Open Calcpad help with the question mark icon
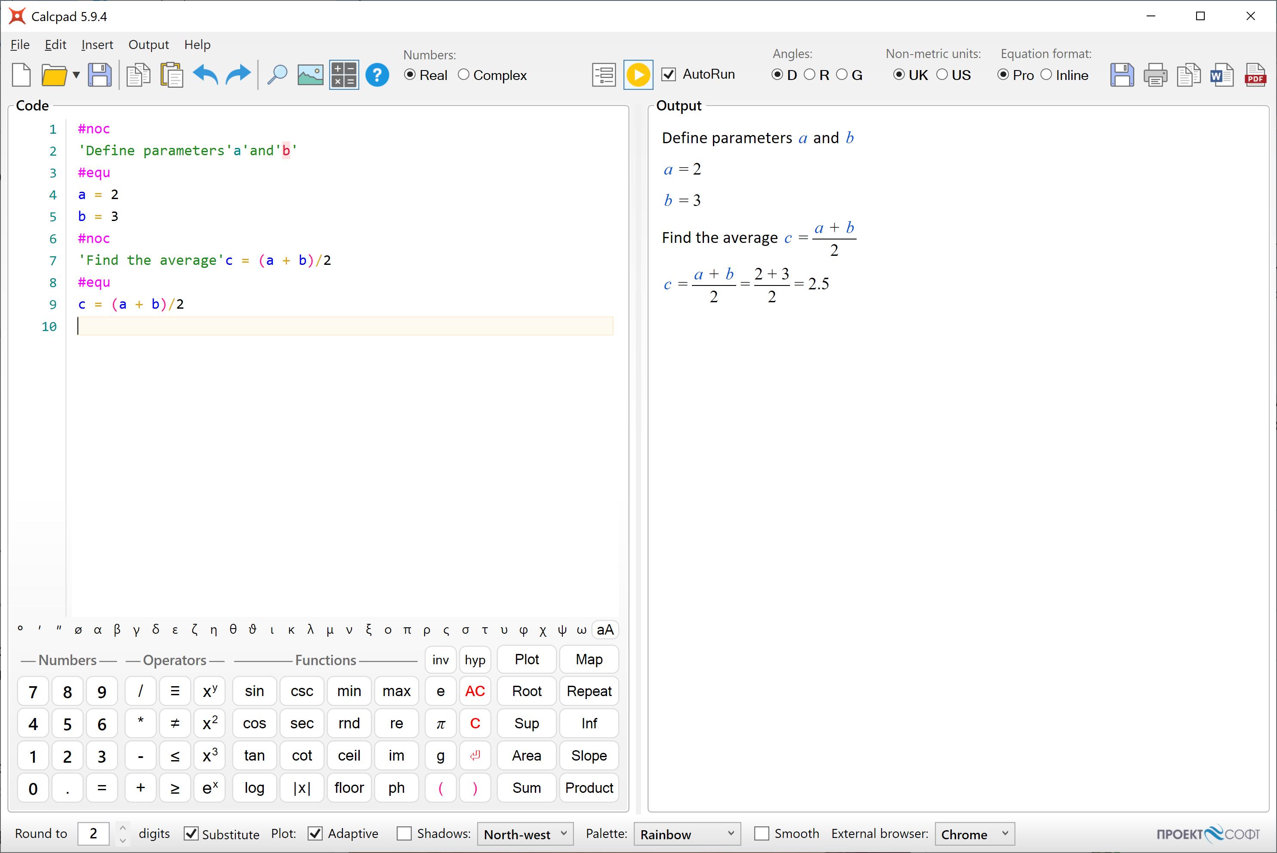This screenshot has height=853, width=1277. click(x=377, y=74)
